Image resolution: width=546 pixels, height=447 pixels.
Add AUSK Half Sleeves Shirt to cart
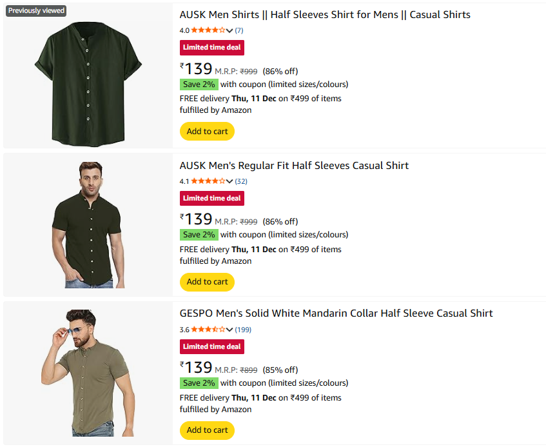point(207,132)
